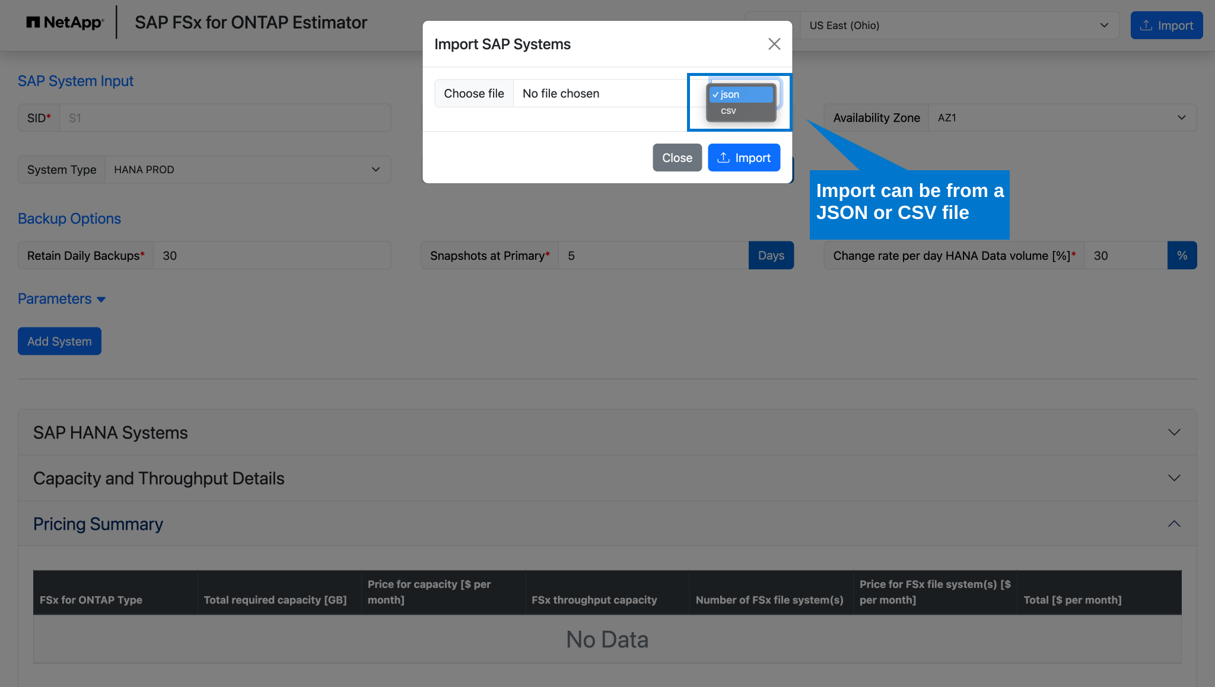Viewport: 1215px width, 687px height.
Task: Open the Availability Zone AZ1 dropdown
Action: tap(1062, 118)
